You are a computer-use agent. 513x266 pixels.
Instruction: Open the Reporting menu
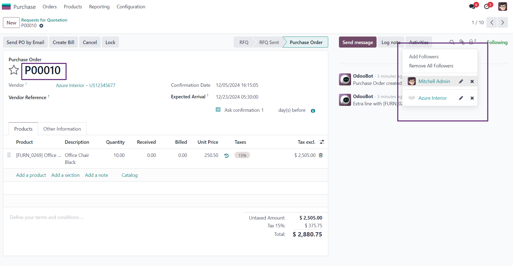[x=99, y=7]
